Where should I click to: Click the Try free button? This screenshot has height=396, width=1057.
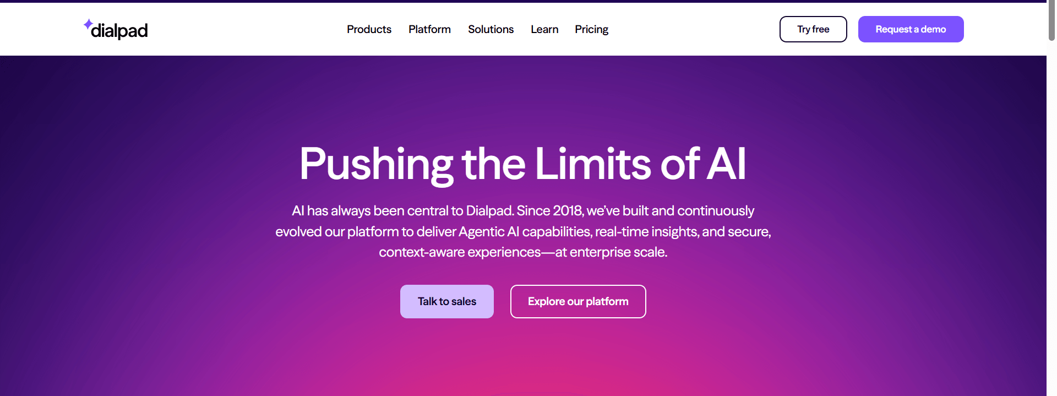[x=813, y=29]
